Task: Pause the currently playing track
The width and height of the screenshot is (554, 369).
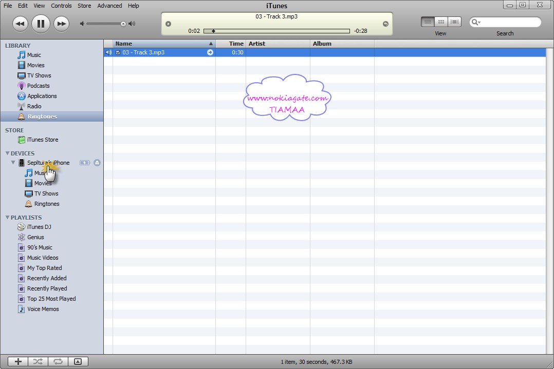Action: (x=41, y=23)
